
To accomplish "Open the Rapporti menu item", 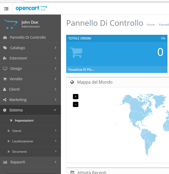I will coord(30,162).
